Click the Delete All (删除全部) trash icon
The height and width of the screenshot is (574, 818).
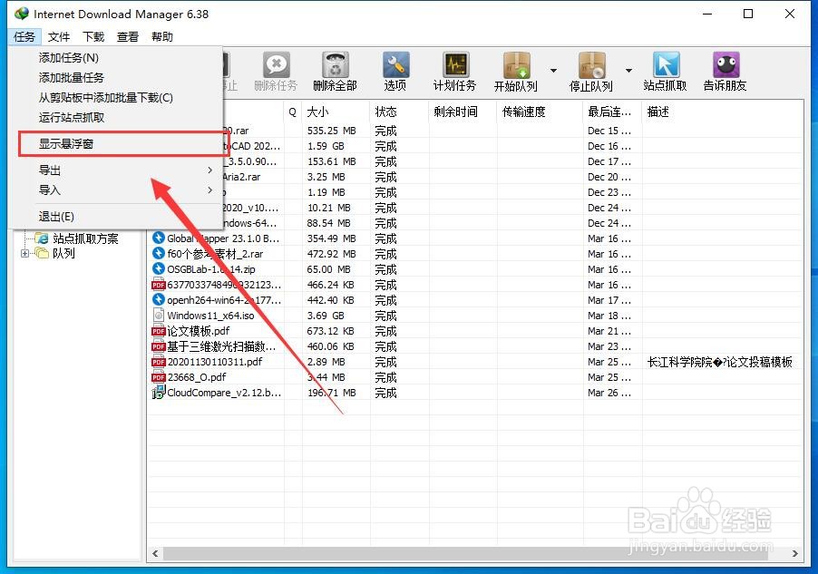(x=335, y=72)
